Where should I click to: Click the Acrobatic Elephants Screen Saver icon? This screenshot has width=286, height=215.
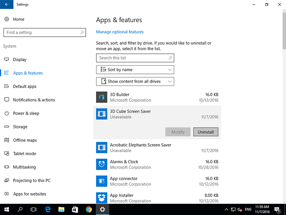coord(102,147)
